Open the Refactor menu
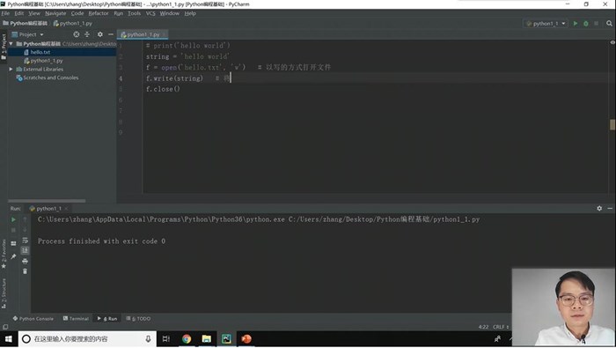The width and height of the screenshot is (616, 348). pos(99,13)
